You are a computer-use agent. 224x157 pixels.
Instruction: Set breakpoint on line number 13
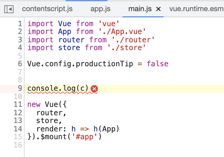coord(18,121)
